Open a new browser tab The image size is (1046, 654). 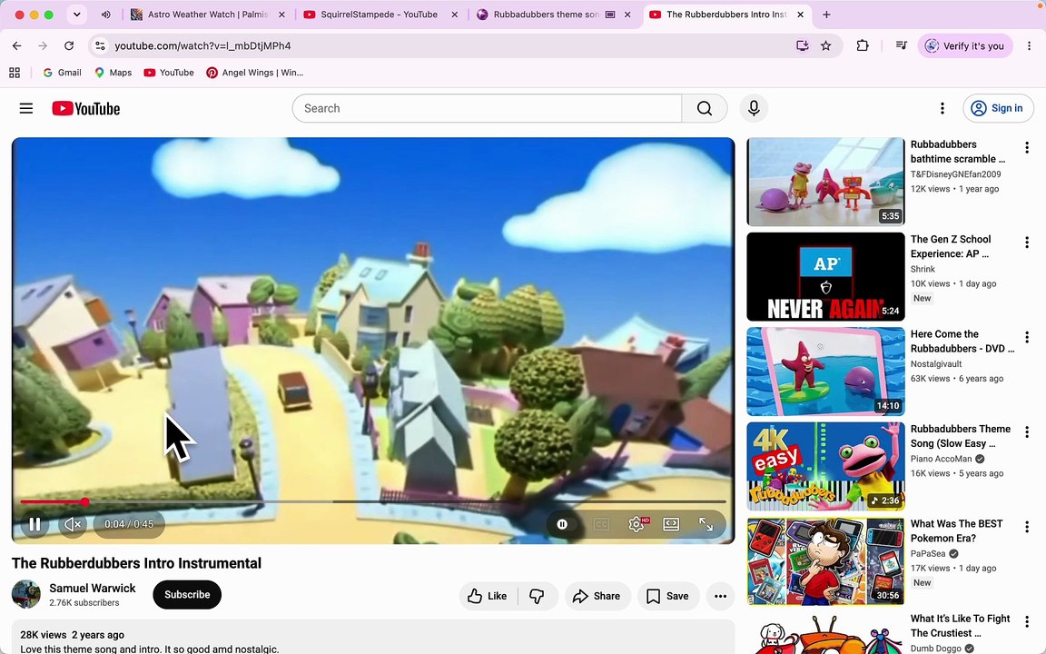[826, 14]
